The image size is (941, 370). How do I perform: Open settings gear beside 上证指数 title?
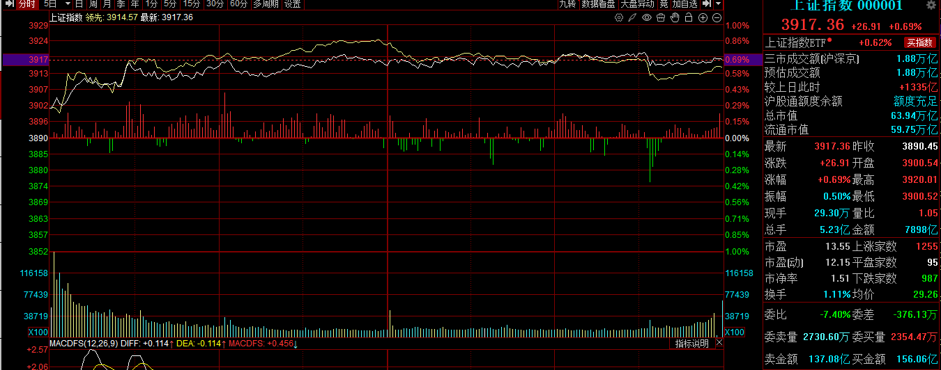tap(930, 6)
